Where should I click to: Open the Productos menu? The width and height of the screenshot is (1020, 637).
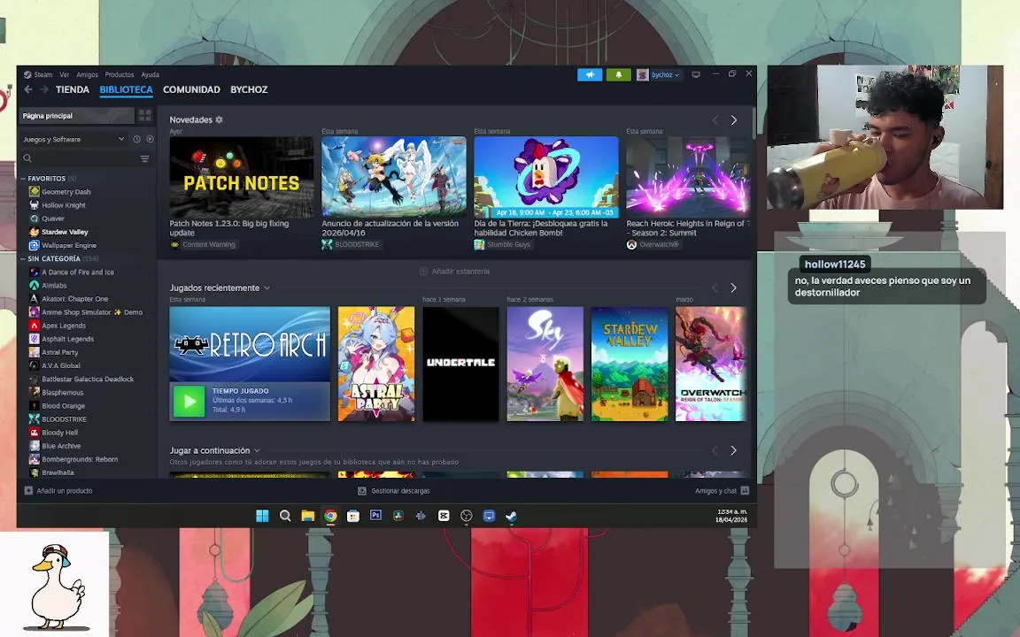(x=119, y=74)
